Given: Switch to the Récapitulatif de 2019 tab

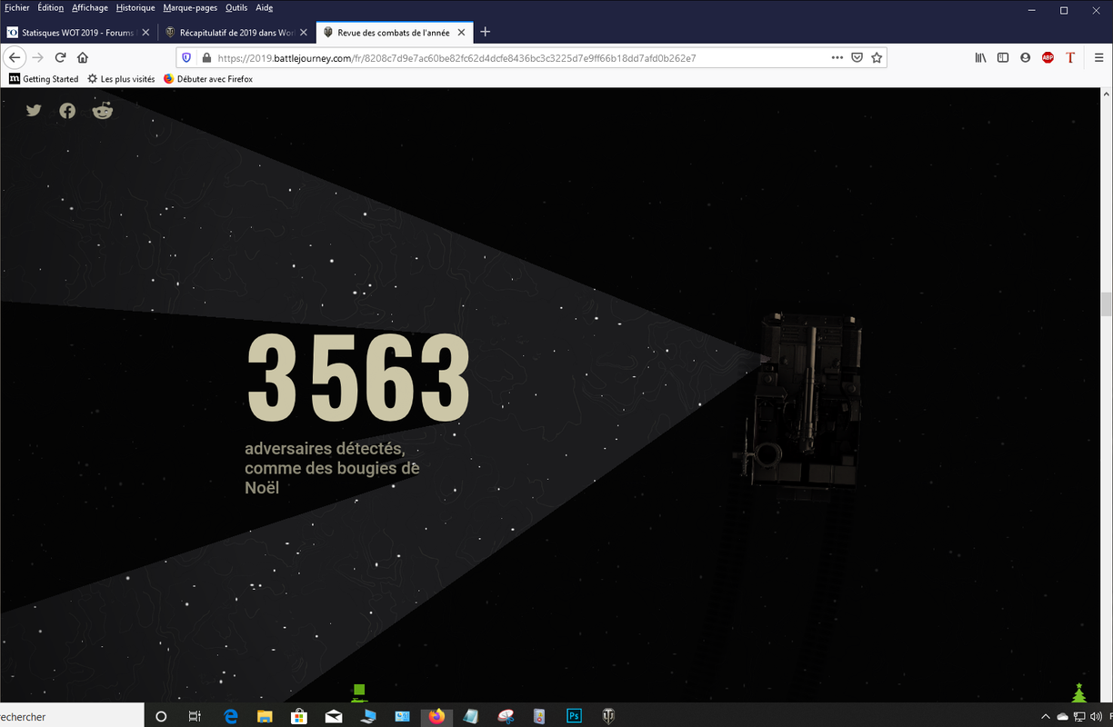Looking at the screenshot, I should coord(236,32).
